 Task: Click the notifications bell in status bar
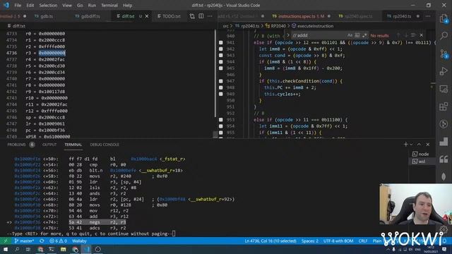tap(444, 241)
